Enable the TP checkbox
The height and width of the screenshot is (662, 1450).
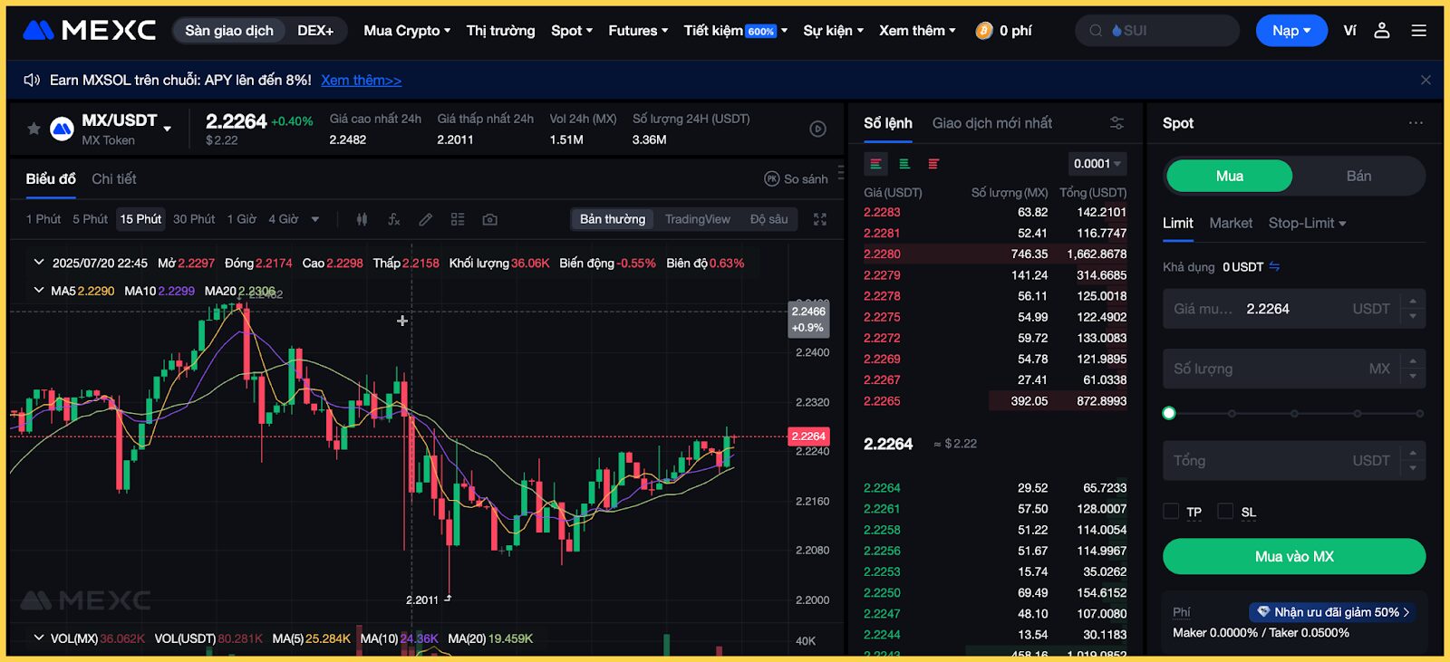[1171, 511]
